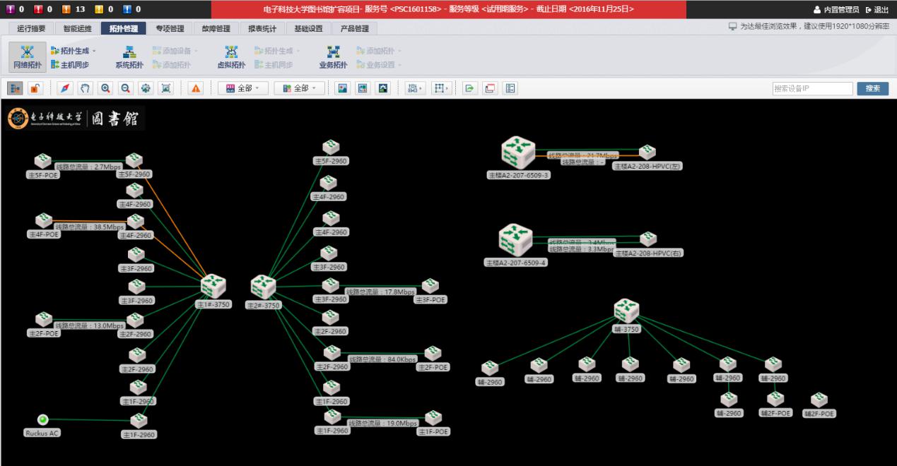Image resolution: width=897 pixels, height=466 pixels.
Task: Click the orange alarm indicator showing 13
Action: click(x=74, y=9)
